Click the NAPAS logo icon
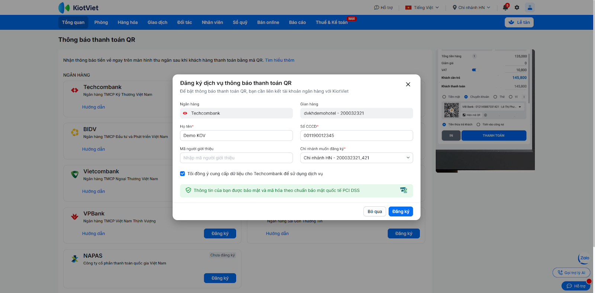595x293 pixels. (75, 258)
